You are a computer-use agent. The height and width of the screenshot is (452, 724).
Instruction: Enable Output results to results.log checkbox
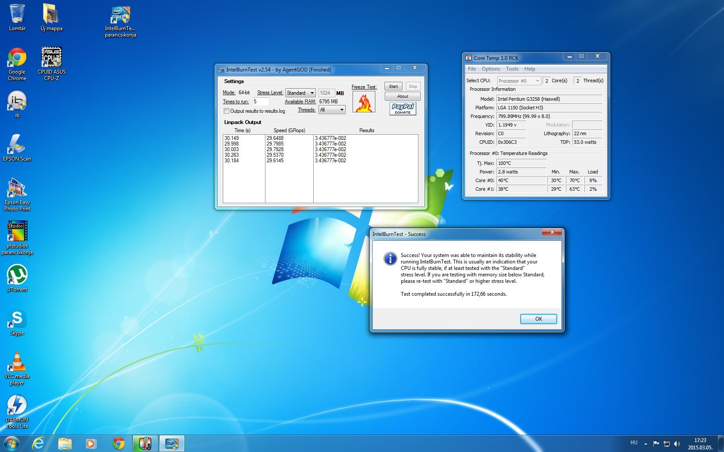click(x=226, y=111)
